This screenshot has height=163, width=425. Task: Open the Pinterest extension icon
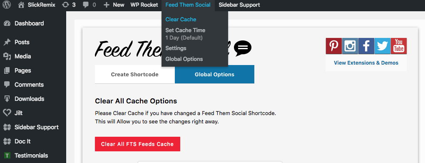point(334,46)
